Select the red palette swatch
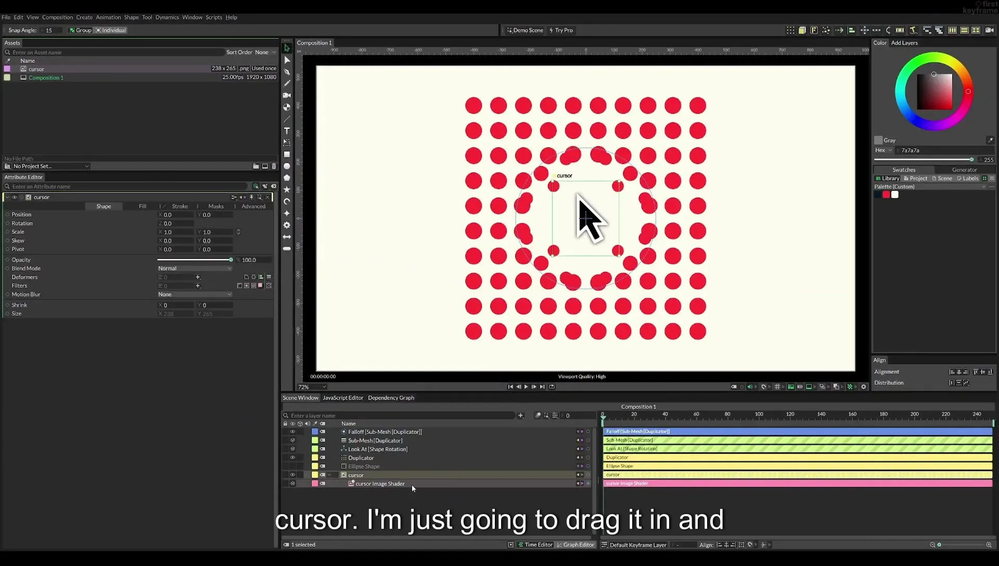999x566 pixels. coord(886,195)
